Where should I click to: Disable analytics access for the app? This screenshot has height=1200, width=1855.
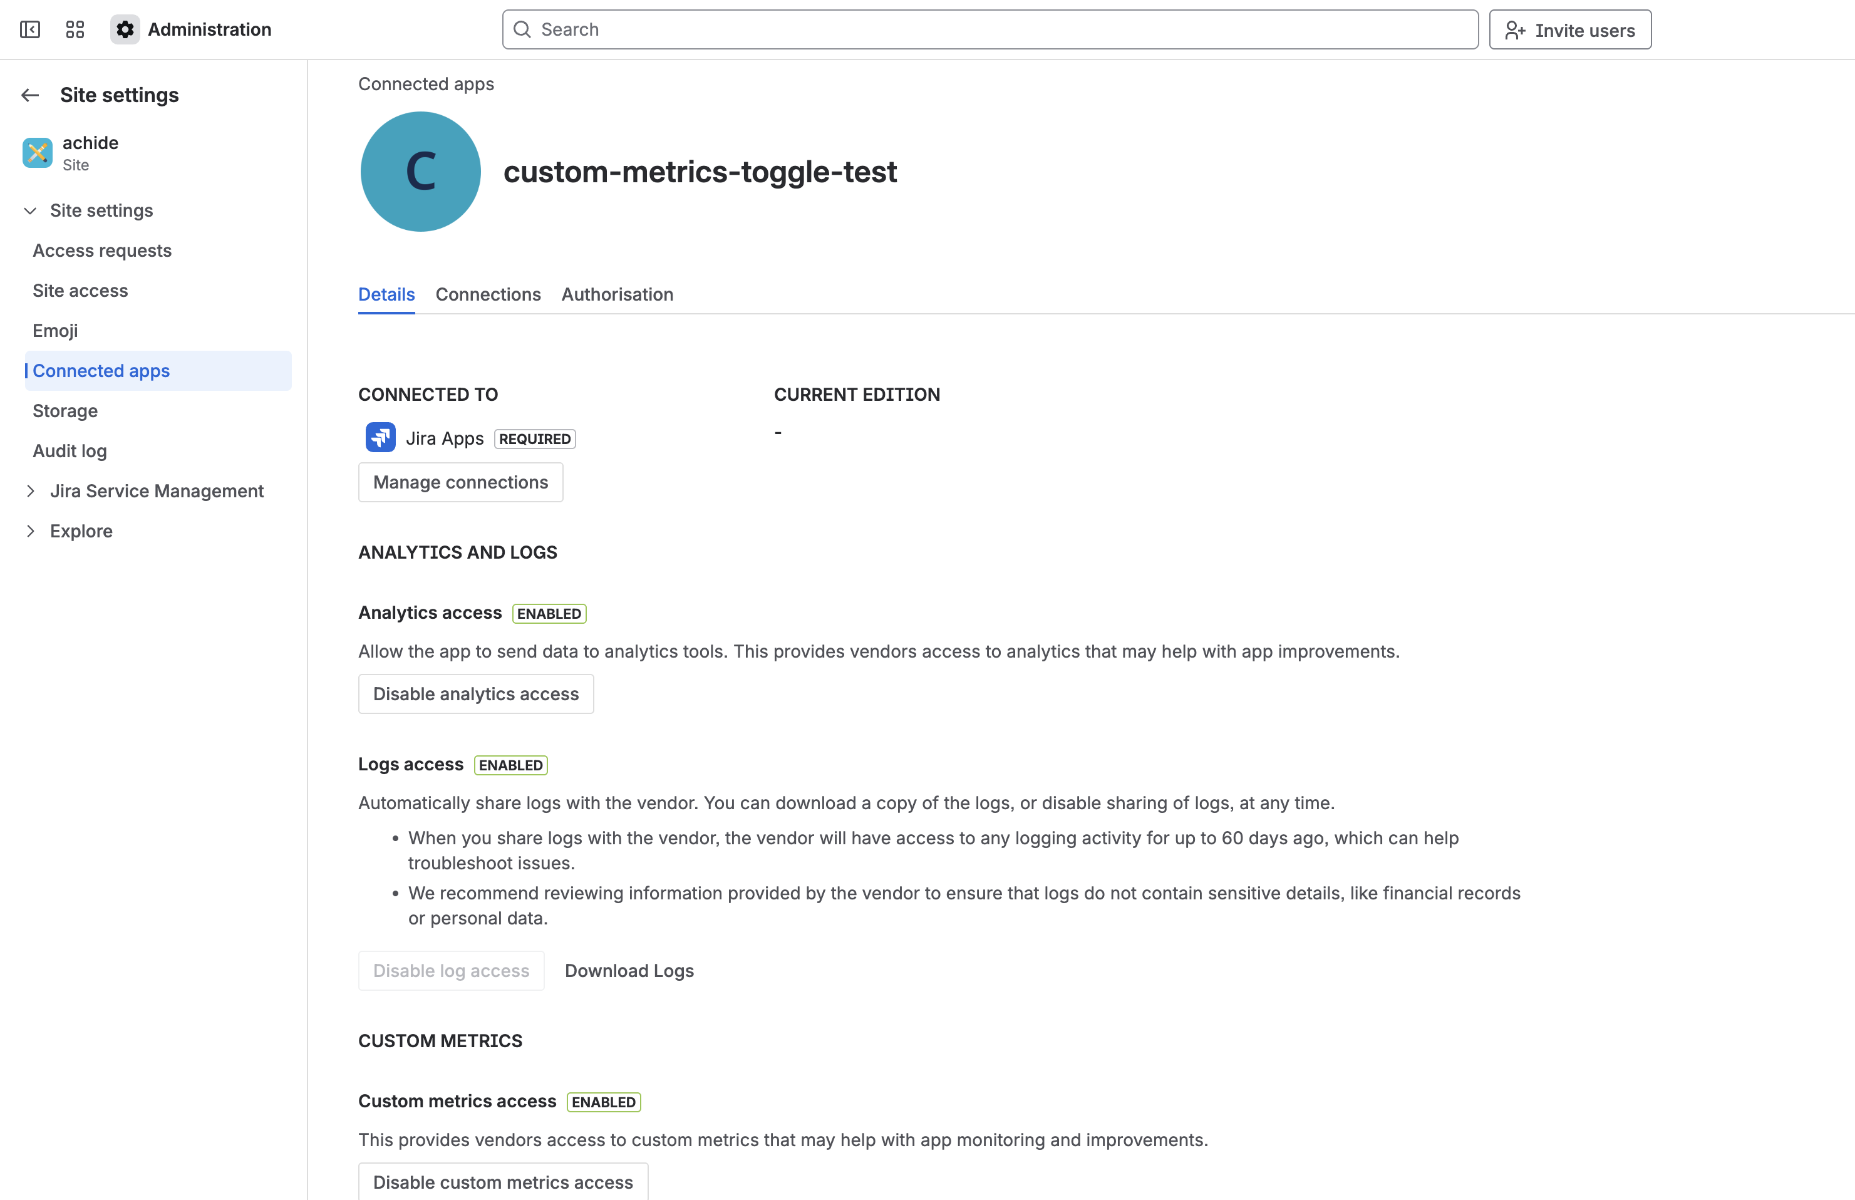[475, 693]
